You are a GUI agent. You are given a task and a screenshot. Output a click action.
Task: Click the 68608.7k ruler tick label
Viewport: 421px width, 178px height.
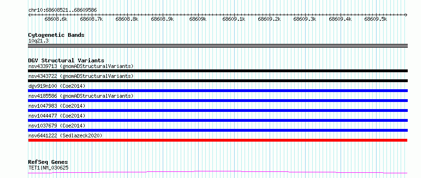coord(92,19)
